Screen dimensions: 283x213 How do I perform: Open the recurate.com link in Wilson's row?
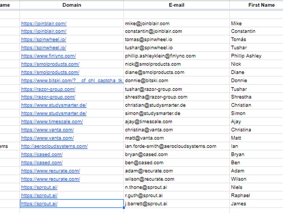[x=50, y=179]
